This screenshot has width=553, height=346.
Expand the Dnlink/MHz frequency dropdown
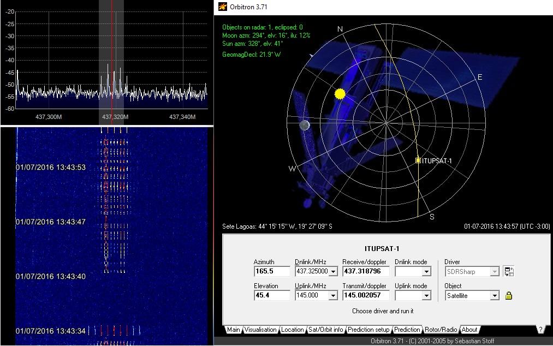coord(333,272)
